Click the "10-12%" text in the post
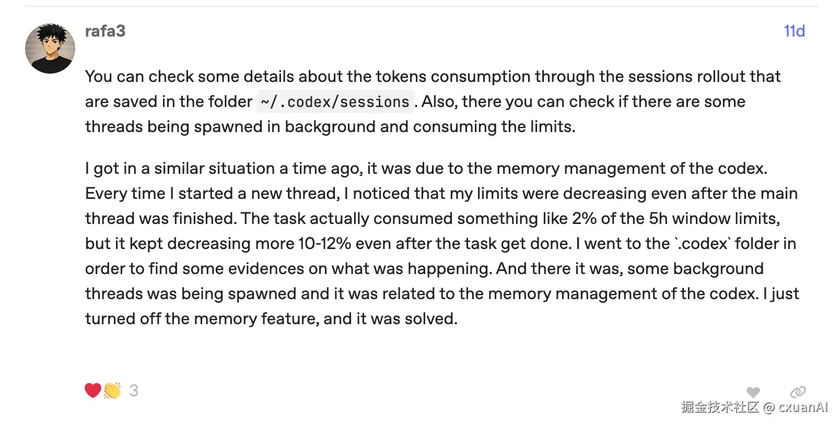840x426 pixels. click(324, 244)
